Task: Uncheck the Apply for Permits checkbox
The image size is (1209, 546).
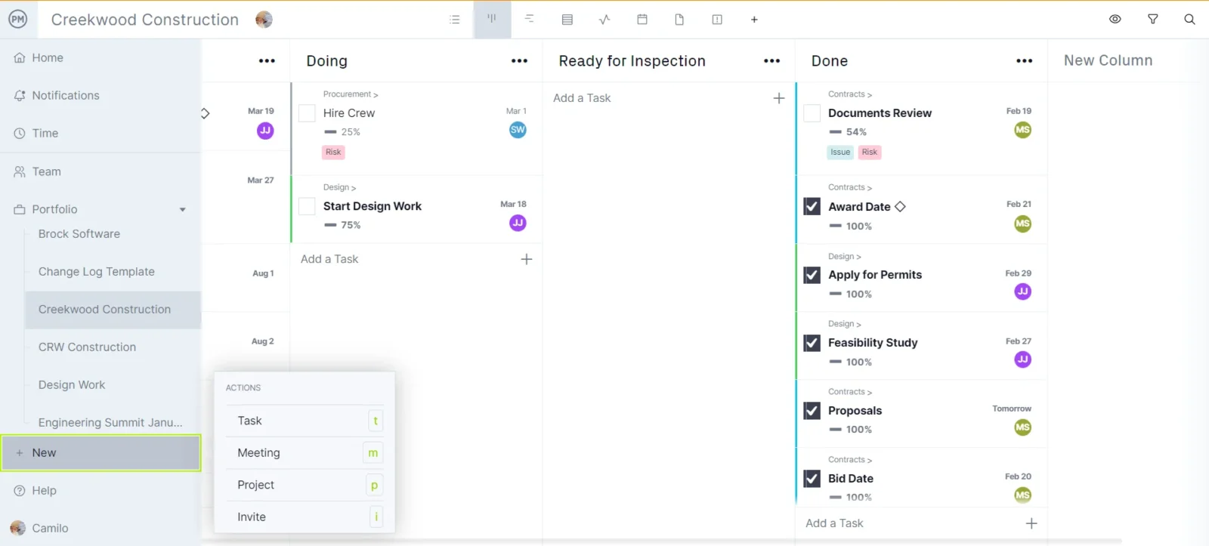Action: click(x=812, y=275)
